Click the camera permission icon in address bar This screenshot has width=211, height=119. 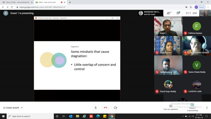(186, 7)
